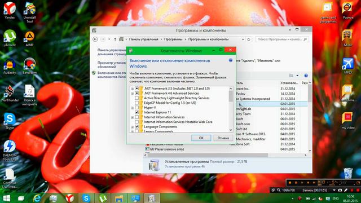The width and height of the screenshot is (361, 203).
Task: Open the Bandicam desktop icon
Action: pos(29,66)
